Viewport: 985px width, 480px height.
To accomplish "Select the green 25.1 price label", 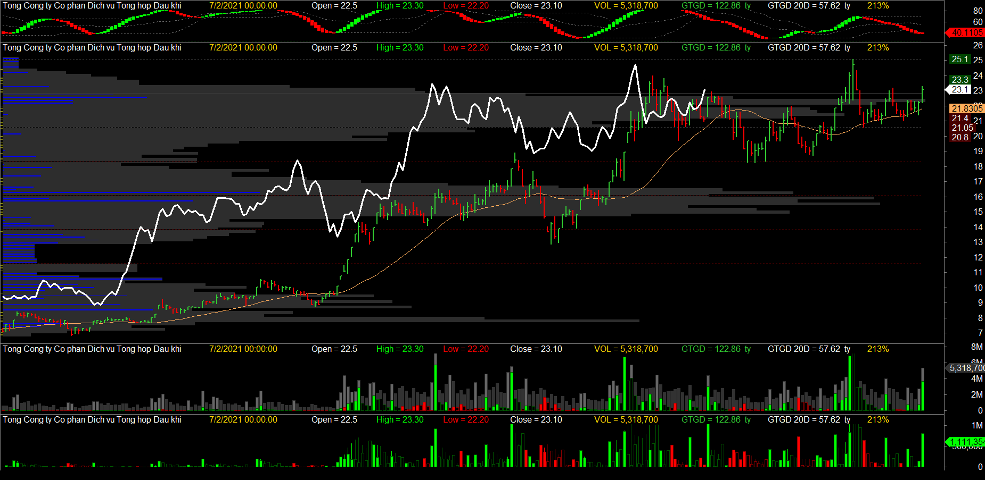I will [x=960, y=59].
